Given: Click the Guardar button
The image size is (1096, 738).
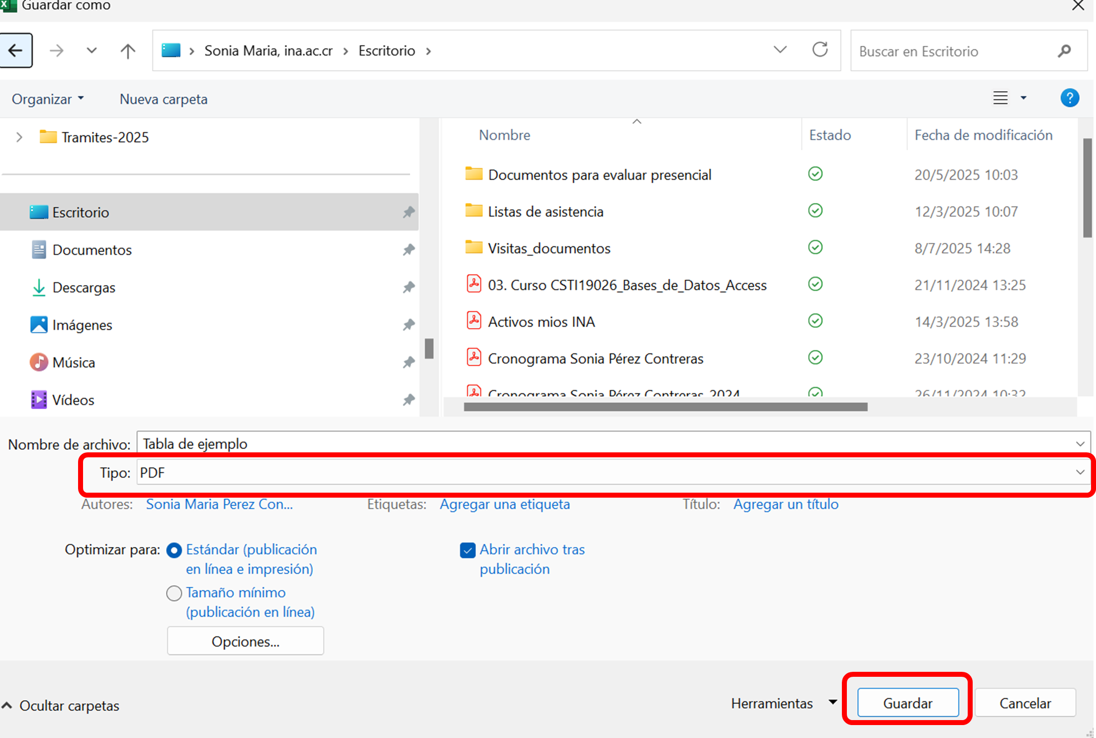Looking at the screenshot, I should click(x=908, y=703).
